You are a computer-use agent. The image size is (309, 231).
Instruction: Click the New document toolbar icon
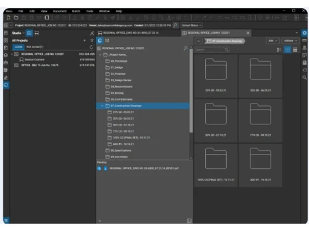[x=9, y=18]
